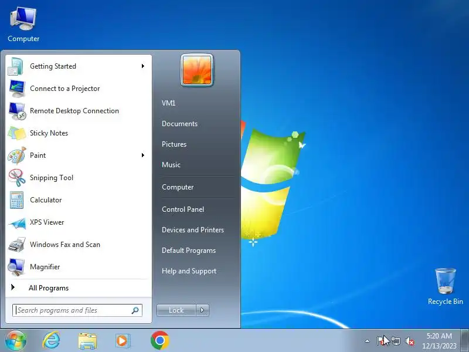
Task: Click the Remote Desktop Connection text
Action: coord(74,111)
